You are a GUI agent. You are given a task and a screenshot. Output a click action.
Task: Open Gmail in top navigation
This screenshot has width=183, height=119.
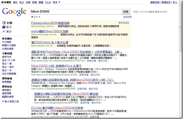pyautogui.click(x=48, y=2)
